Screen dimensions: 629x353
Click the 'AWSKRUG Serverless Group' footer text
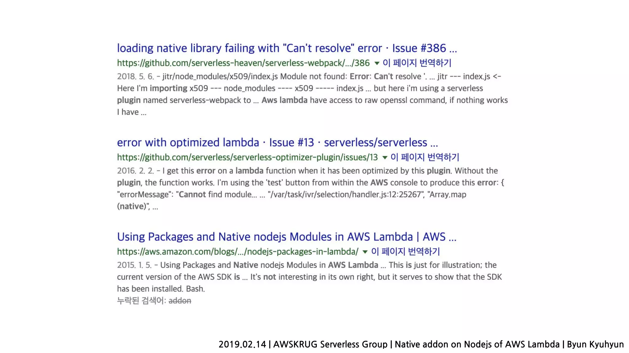330,344
